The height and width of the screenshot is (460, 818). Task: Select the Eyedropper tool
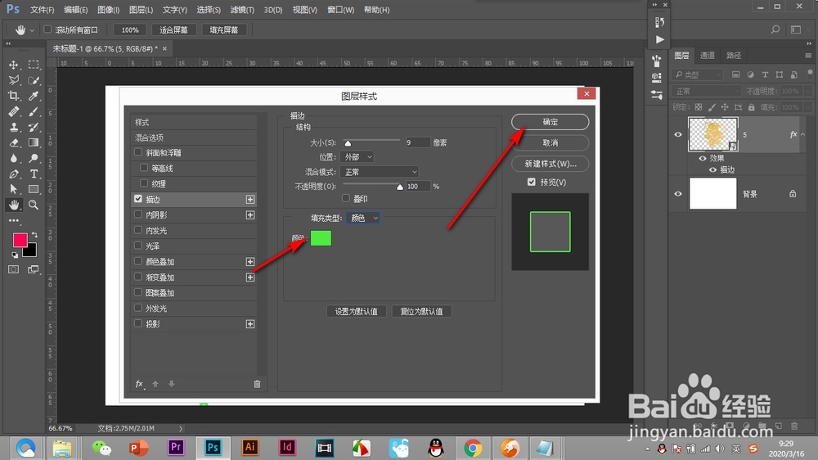coord(34,96)
